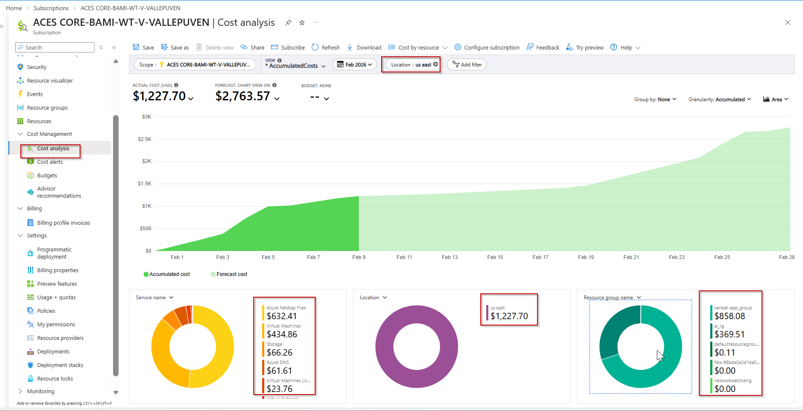
Task: Click the Add filter button
Action: coord(467,65)
